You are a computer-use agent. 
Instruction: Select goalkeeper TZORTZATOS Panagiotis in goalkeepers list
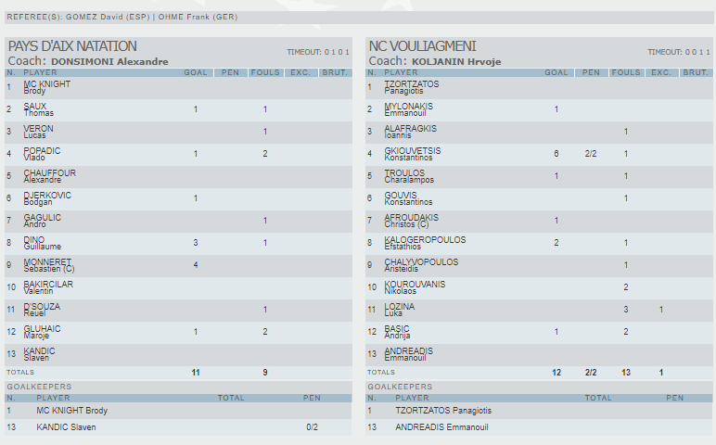(x=443, y=410)
